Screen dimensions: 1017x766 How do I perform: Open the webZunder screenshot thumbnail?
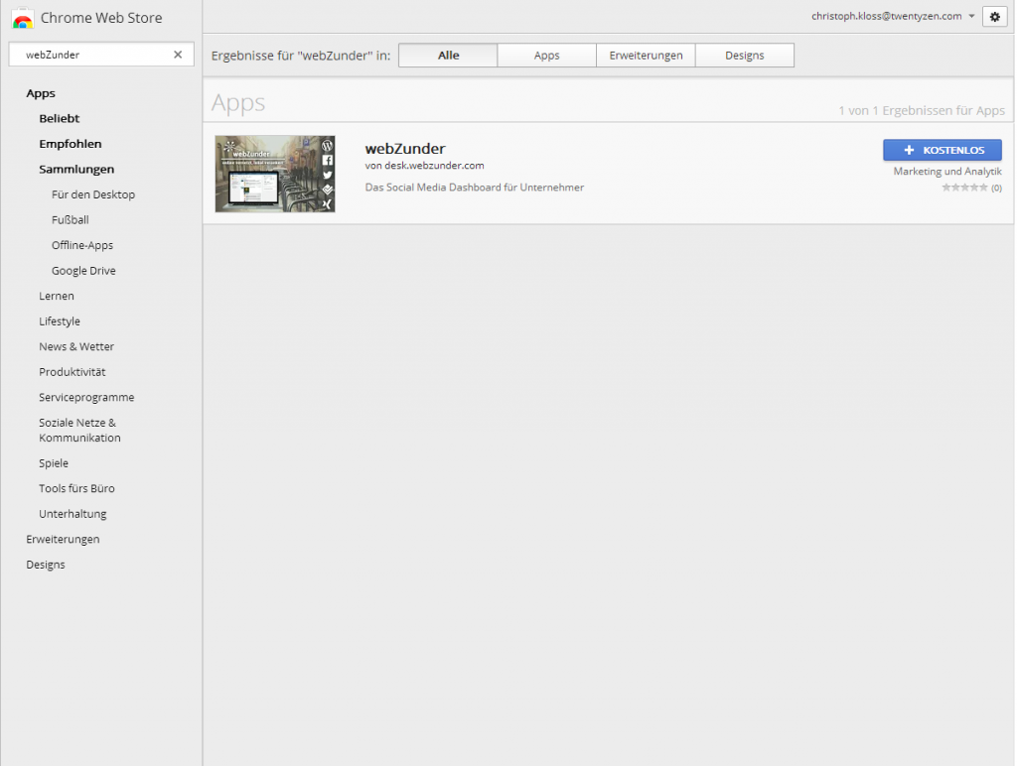(274, 174)
